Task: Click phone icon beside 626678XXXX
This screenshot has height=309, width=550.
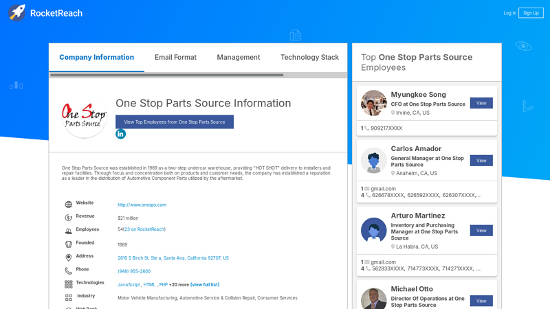Action: 368,195
